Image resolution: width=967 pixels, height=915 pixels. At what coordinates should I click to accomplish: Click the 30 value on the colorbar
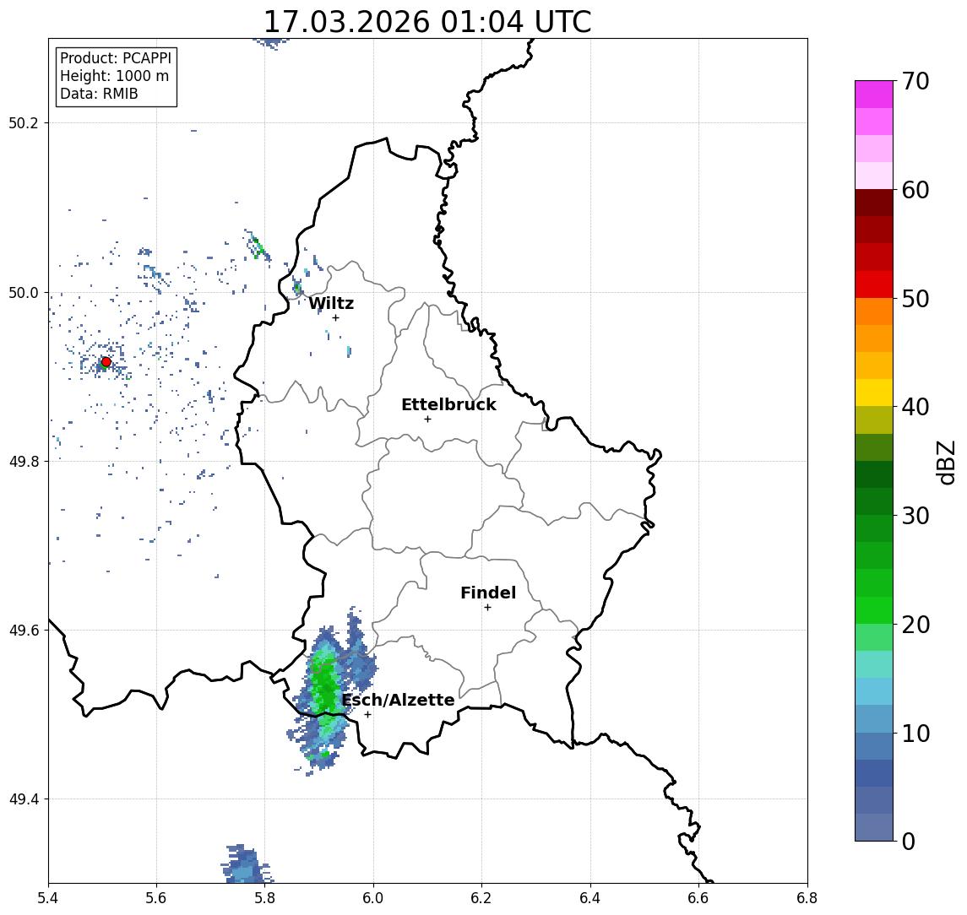915,516
